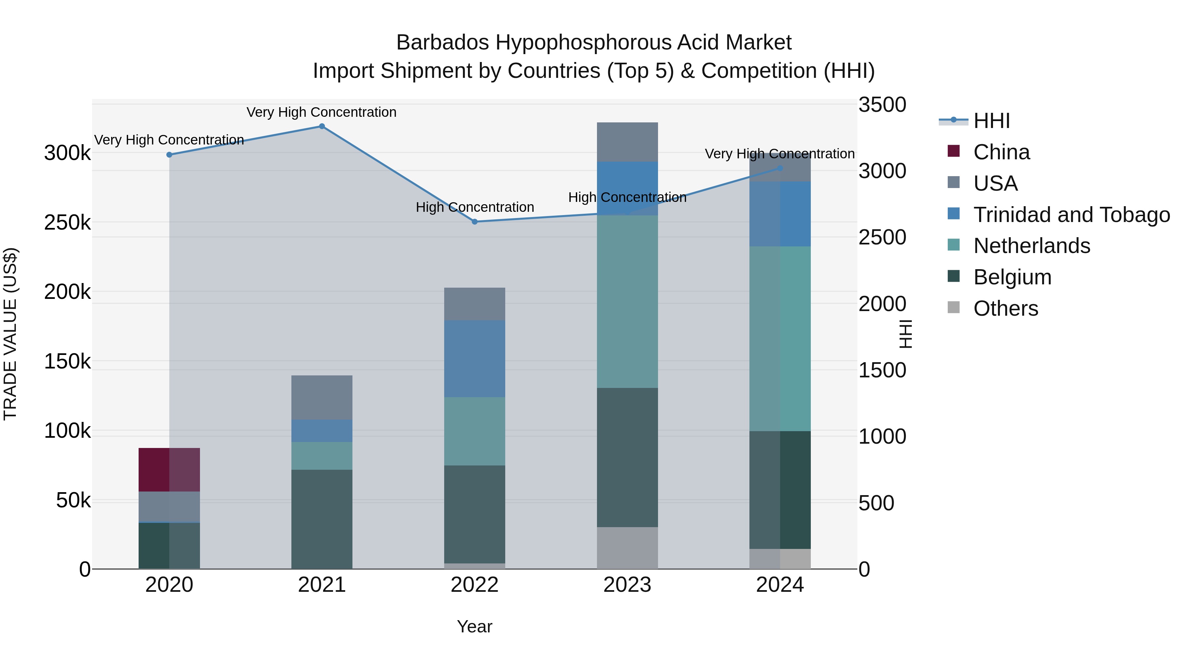Click the Others bar segment for 2023
This screenshot has width=1188, height=668.
(627, 548)
